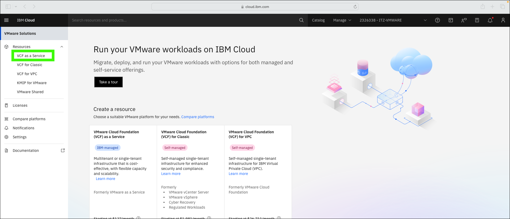Click the Compare platforms link under Create a resource
The height and width of the screenshot is (219, 510).
(198, 117)
